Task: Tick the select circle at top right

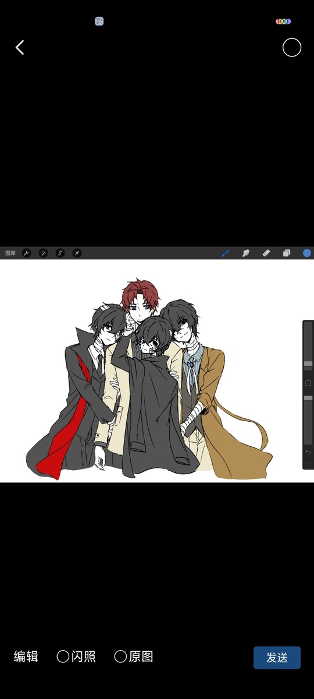Action: point(292,48)
